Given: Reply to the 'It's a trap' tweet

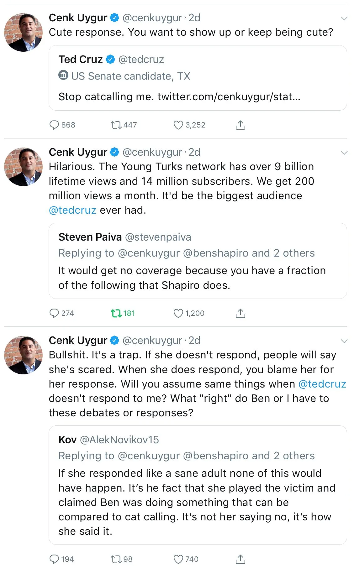Looking at the screenshot, I should (54, 559).
